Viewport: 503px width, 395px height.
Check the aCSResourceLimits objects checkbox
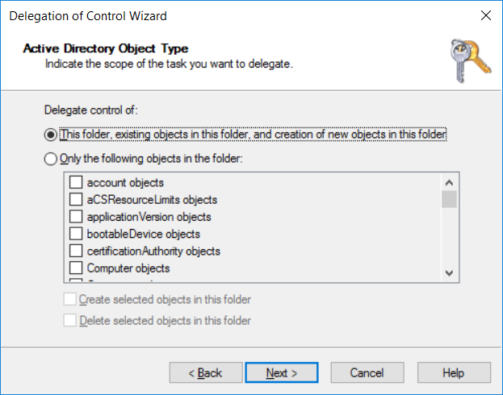pyautogui.click(x=76, y=200)
